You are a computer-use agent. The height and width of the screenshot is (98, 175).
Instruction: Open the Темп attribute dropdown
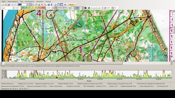pyautogui.click(x=13, y=8)
